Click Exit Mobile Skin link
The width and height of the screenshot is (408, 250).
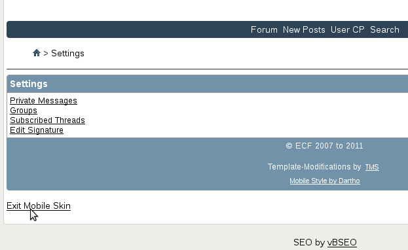pyautogui.click(x=39, y=205)
